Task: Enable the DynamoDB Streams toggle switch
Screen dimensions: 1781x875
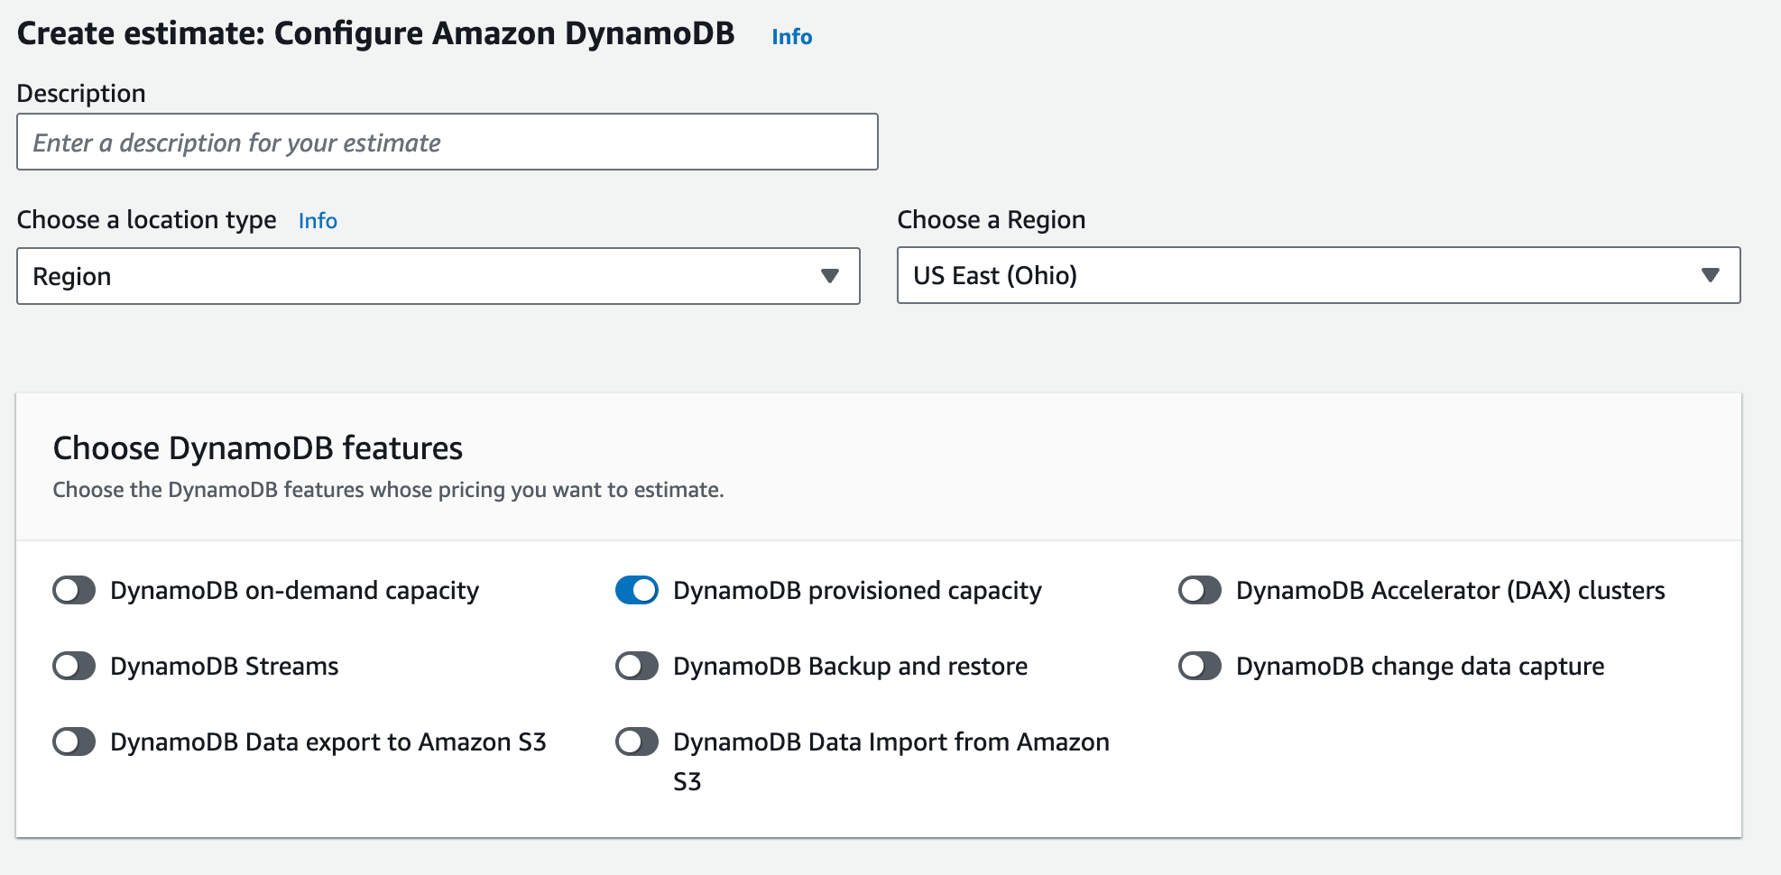Action: click(x=74, y=667)
